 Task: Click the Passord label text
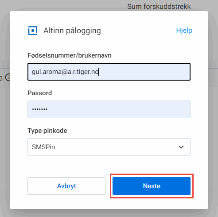tap(40, 93)
